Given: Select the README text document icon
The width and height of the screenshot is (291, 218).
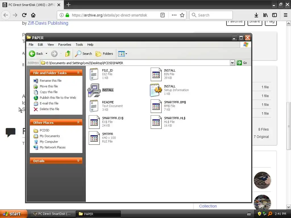Looking at the screenshot, I should pyautogui.click(x=94, y=106).
